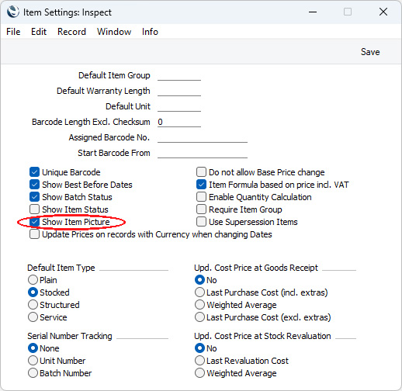Viewport: 402px width, 391px height.
Task: Open the Window menu
Action: (114, 32)
